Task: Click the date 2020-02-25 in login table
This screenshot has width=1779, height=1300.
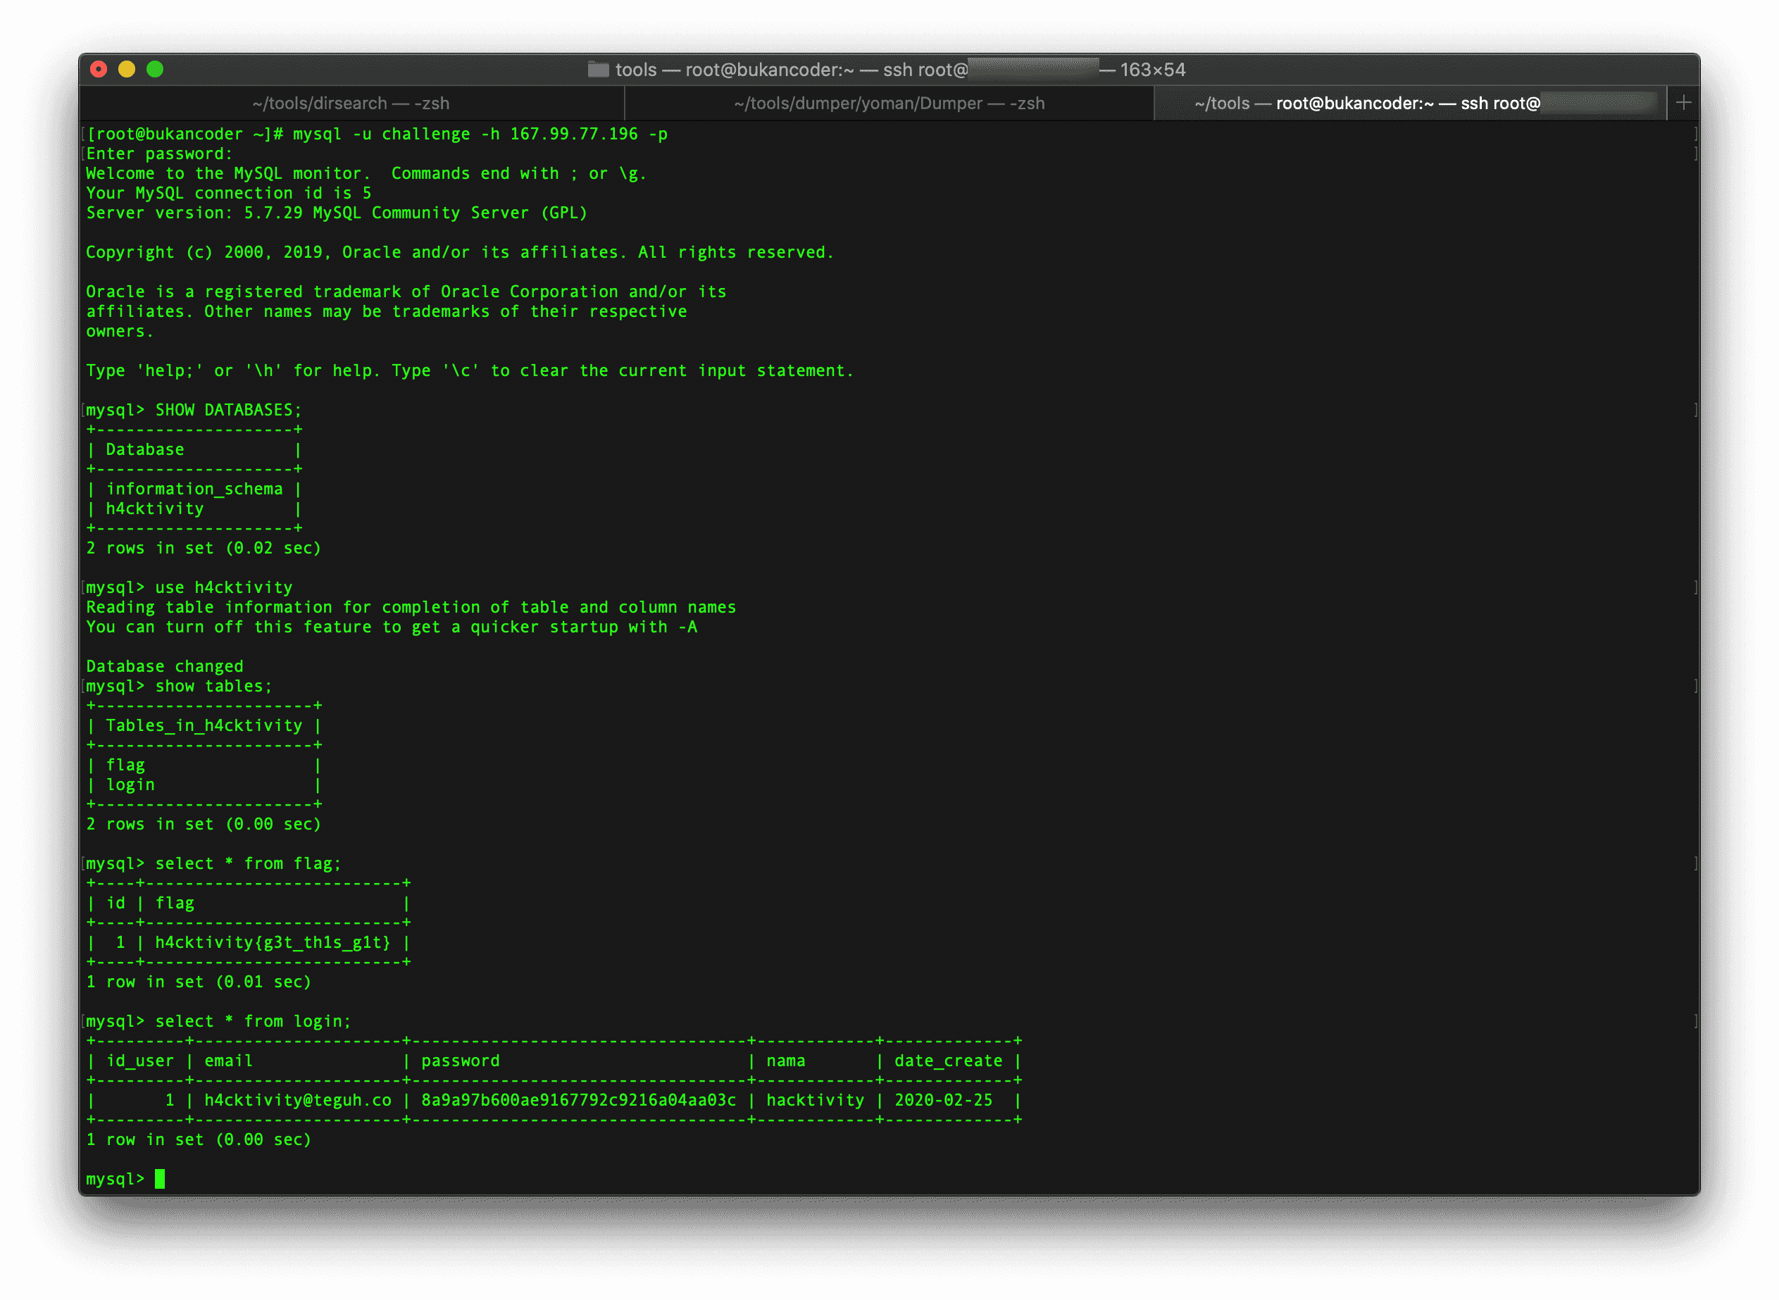Action: [x=942, y=1100]
